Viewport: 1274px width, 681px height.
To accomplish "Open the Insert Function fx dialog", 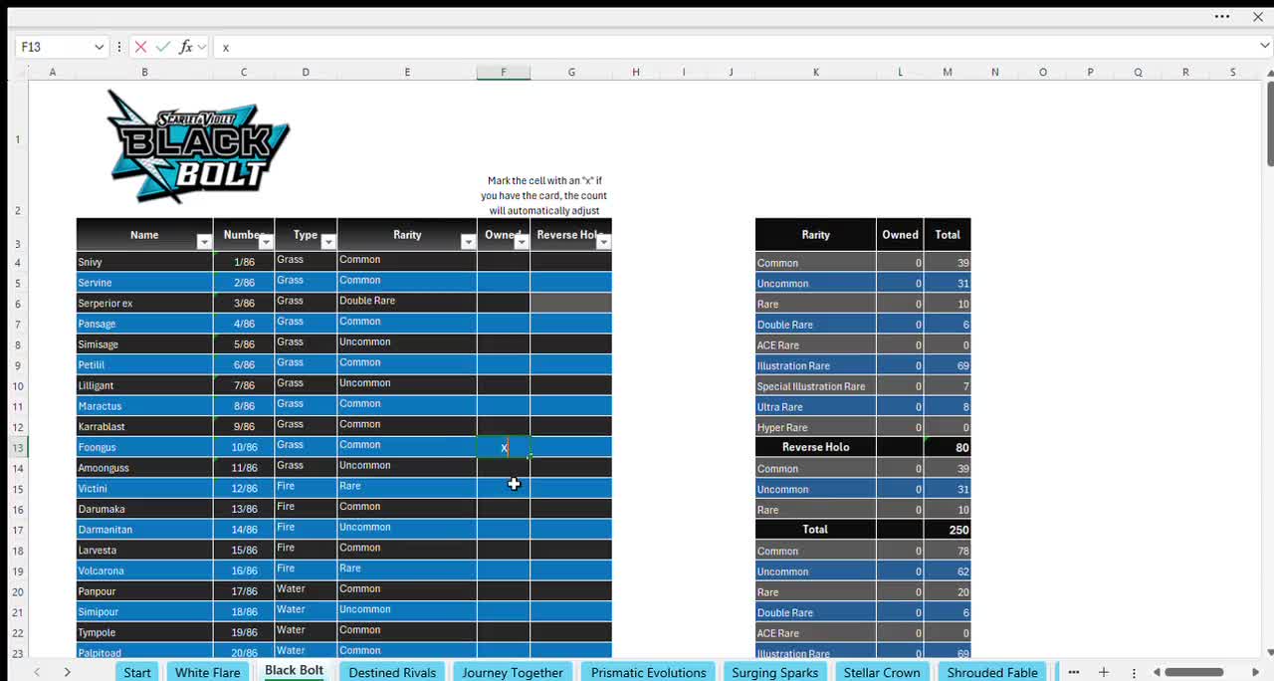I will tap(185, 47).
